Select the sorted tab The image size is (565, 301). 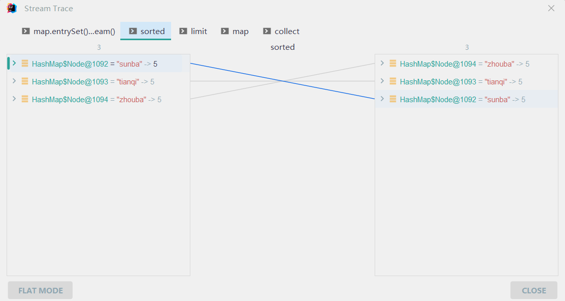146,32
